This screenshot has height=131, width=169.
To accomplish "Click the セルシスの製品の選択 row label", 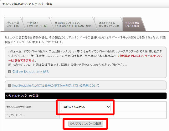I will 18,107.
